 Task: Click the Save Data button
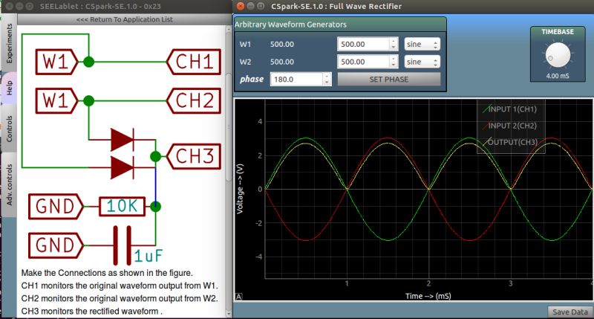569,312
